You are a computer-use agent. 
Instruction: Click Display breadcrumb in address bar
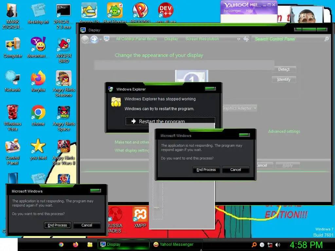(171, 39)
